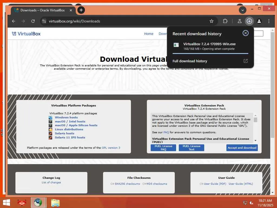
Task: Click the Apple Silicon hosts package icon
Action: point(51,125)
